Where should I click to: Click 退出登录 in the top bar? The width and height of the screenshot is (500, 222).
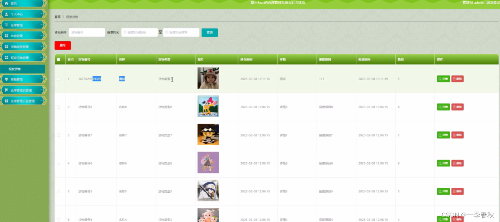point(493,3)
